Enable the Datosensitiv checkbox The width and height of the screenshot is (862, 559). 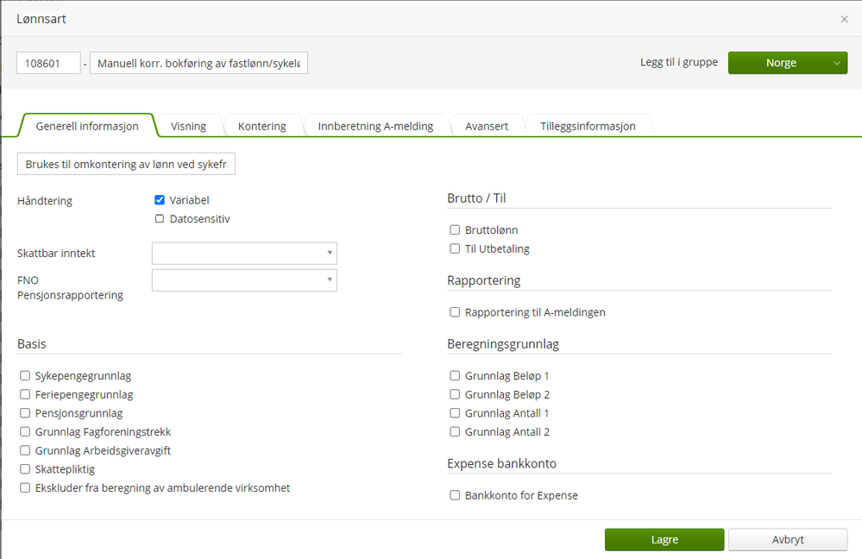click(x=160, y=218)
